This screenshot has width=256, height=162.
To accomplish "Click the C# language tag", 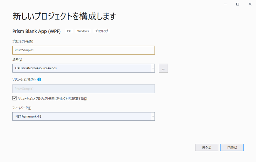I will (69, 31).
